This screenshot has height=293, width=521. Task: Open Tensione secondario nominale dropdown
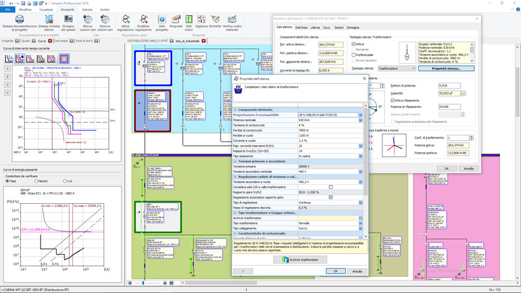pos(361,172)
